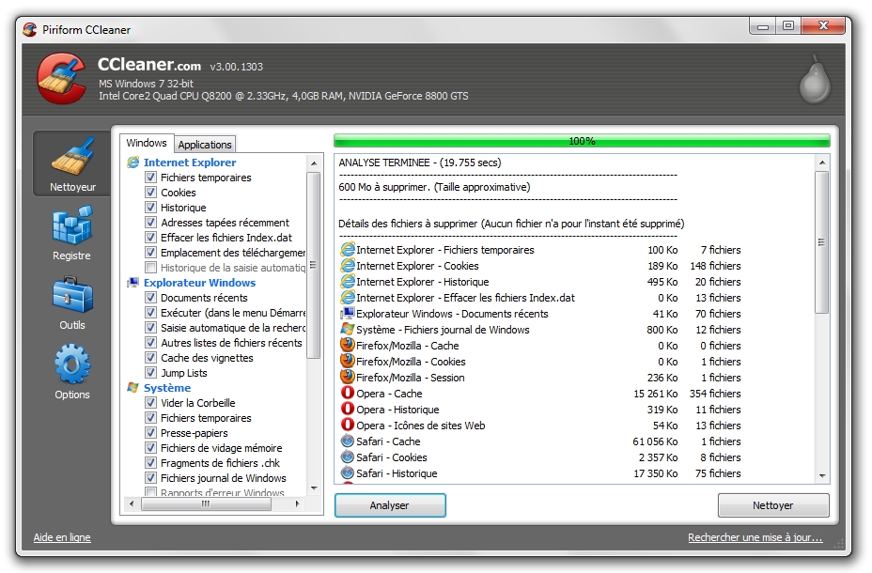Screen dimensions: 872x573
Task: Click the Nettoyer button
Action: click(773, 505)
